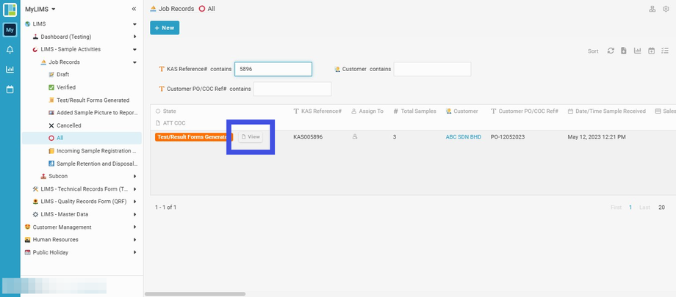
Task: Open the My workspace icon in sidebar
Action: tap(10, 30)
